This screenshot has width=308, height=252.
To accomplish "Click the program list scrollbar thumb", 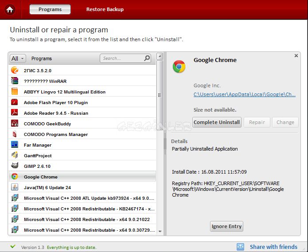I will pos(160,95).
